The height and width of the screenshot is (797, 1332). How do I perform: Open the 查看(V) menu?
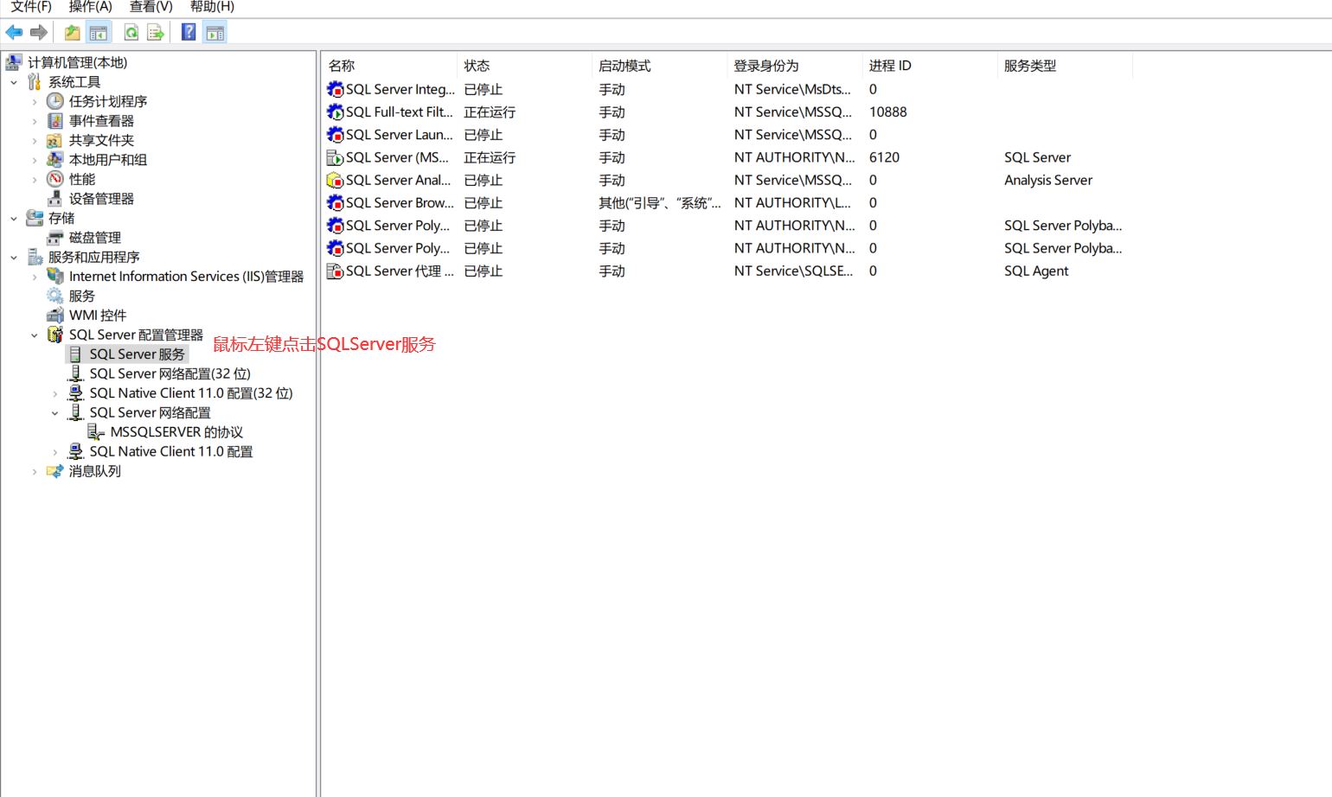[x=150, y=7]
